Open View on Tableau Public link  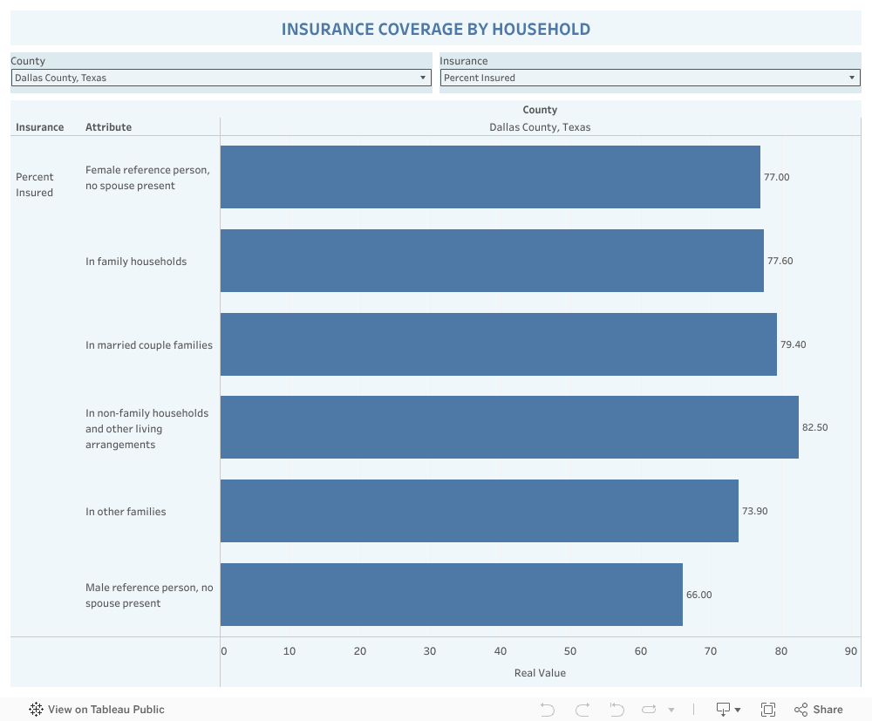106,710
